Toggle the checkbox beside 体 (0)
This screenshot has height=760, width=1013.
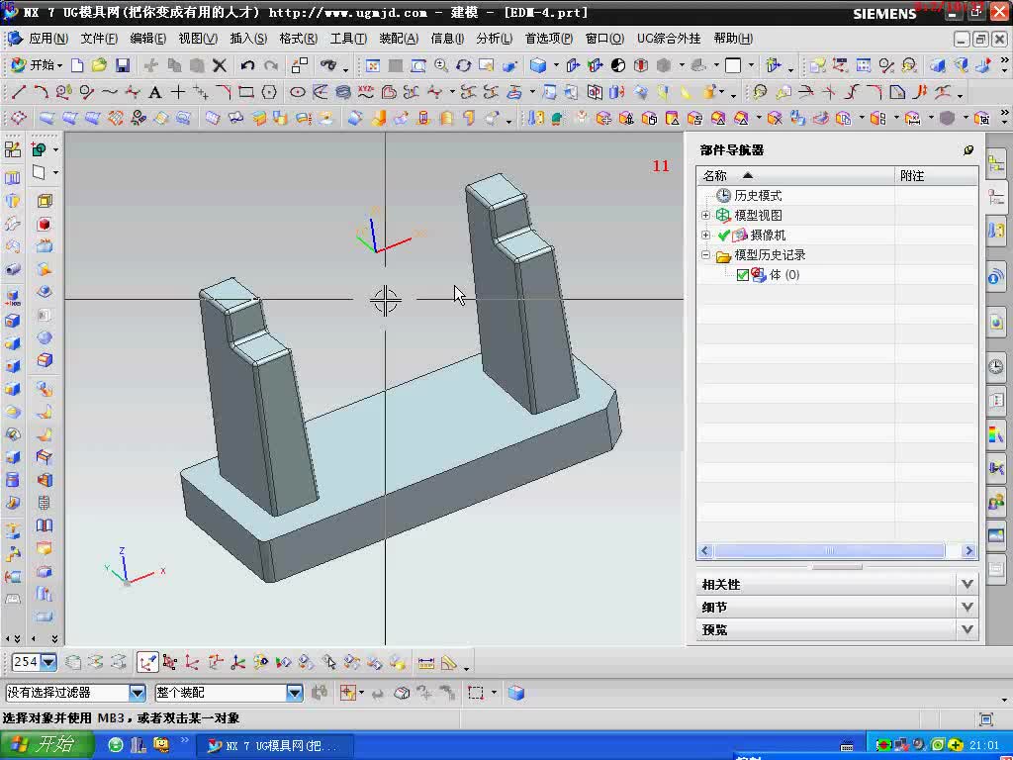pos(742,275)
